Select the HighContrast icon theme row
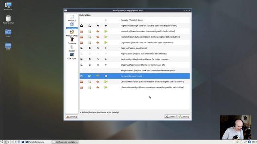257x144 pixels. (x=135, y=26)
